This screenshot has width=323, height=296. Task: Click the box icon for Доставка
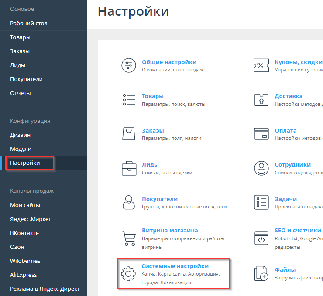pos(261,100)
